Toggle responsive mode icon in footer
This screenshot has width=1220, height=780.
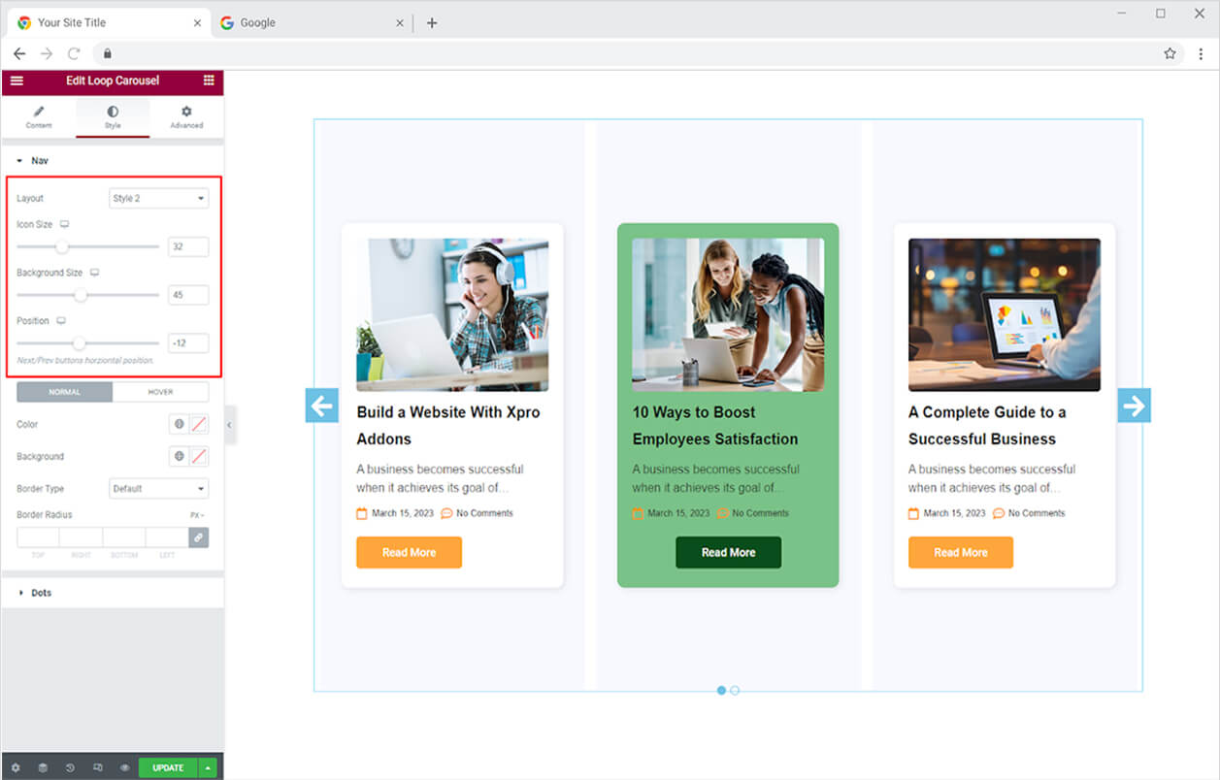tap(98, 767)
